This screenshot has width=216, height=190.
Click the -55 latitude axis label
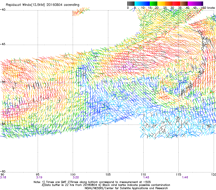tap(3, 124)
